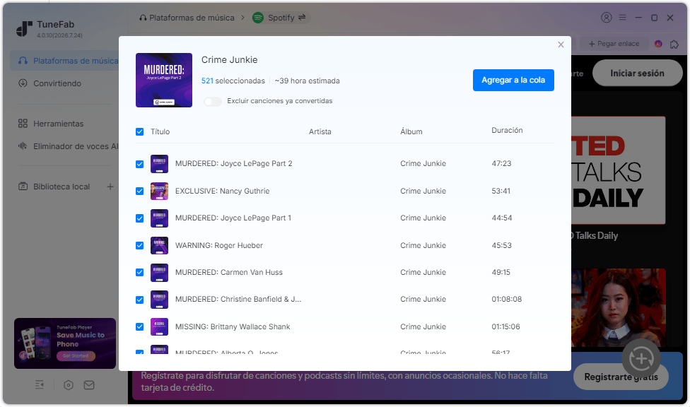Image resolution: width=690 pixels, height=407 pixels.
Task: Select title MURDERED: Carmen Van Huss
Action: point(229,272)
